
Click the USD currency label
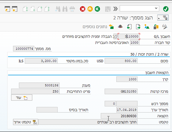coord(100,61)
